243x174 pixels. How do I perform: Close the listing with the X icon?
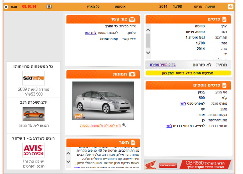(6, 7)
